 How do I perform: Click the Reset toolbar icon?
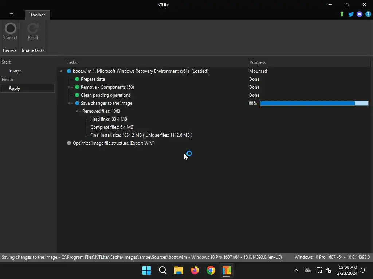point(33,32)
